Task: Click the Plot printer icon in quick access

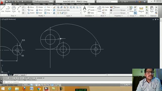Action: click(22, 2)
